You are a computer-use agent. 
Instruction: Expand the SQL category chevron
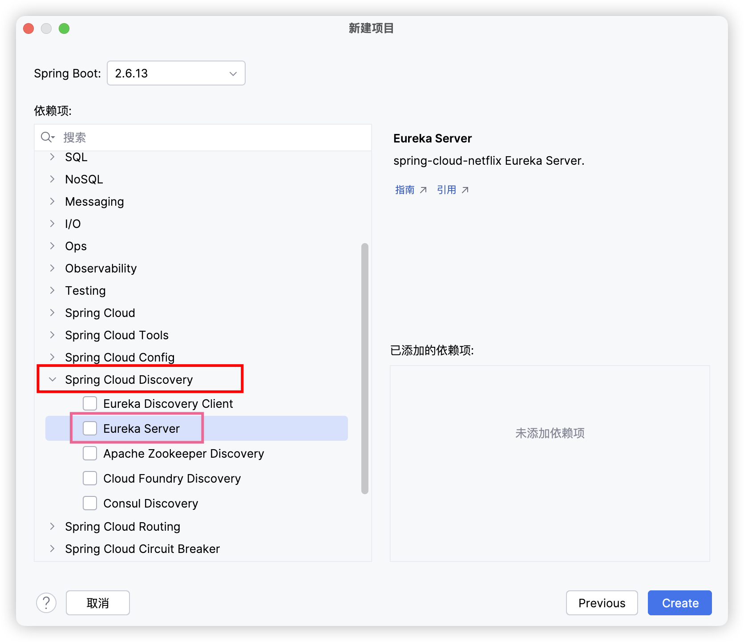(x=53, y=157)
